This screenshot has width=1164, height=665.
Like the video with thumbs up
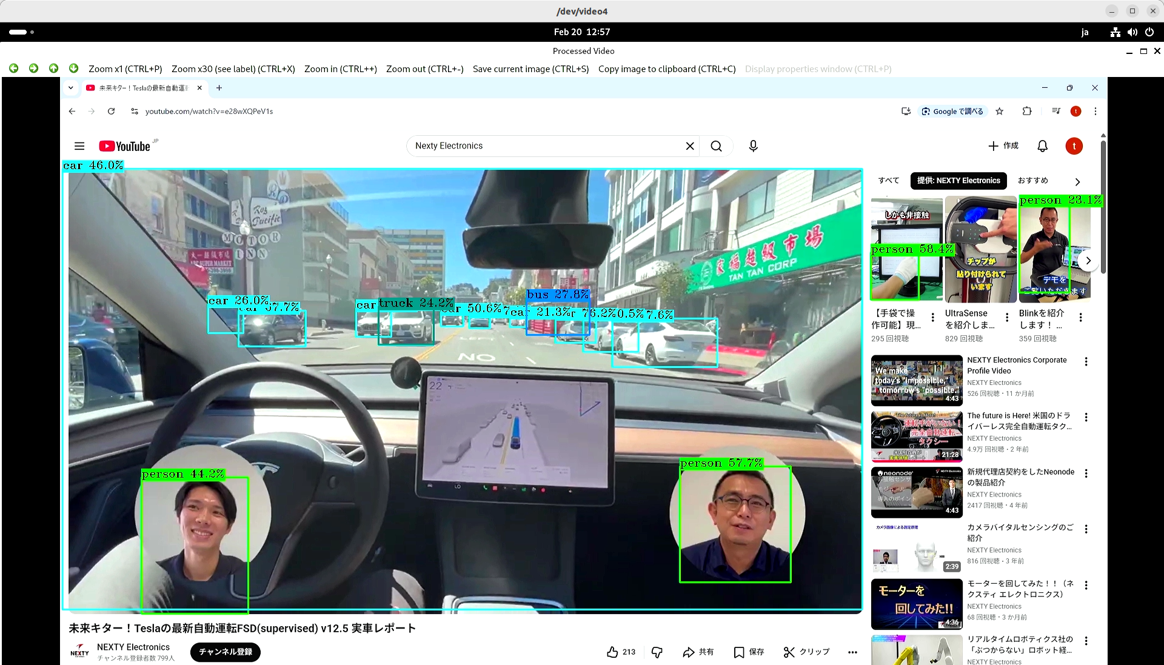pyautogui.click(x=612, y=652)
